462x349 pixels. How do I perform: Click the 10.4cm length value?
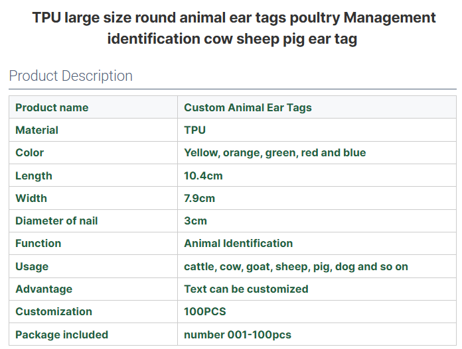point(203,175)
